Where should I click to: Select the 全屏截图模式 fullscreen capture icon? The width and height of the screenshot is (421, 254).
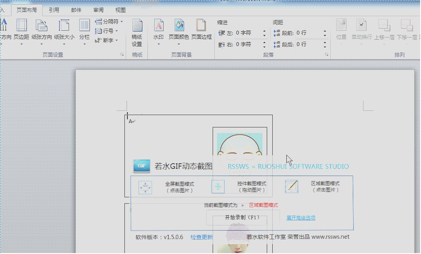click(x=145, y=186)
